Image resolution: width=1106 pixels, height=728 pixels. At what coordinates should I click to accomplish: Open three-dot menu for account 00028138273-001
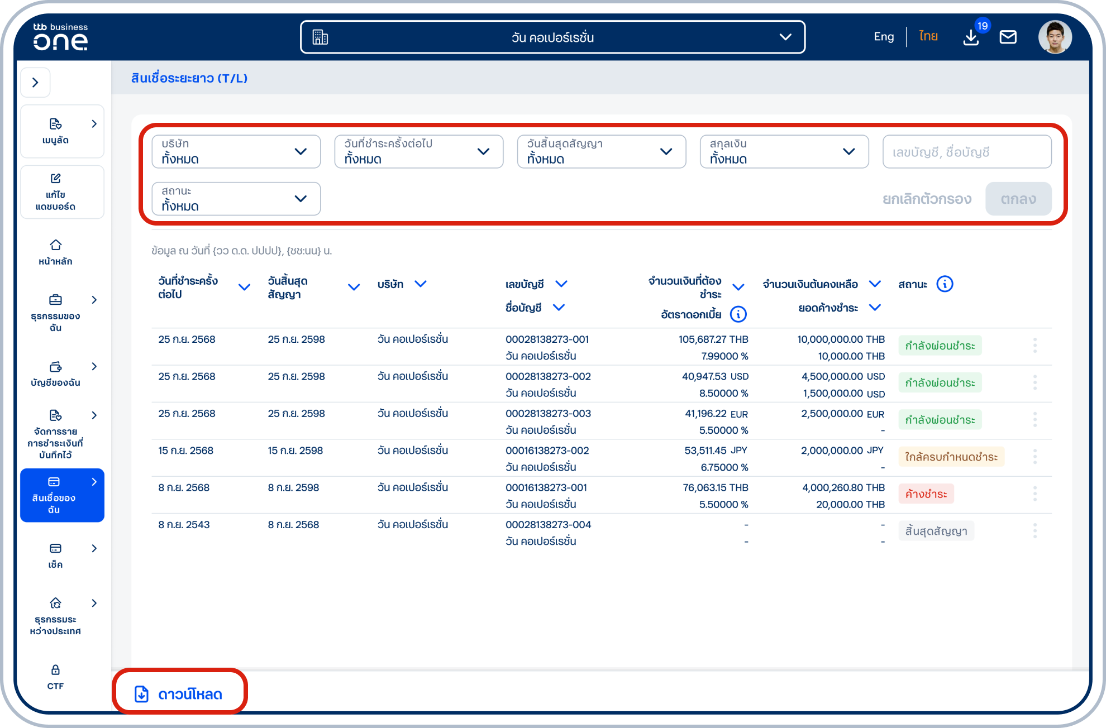click(x=1035, y=346)
